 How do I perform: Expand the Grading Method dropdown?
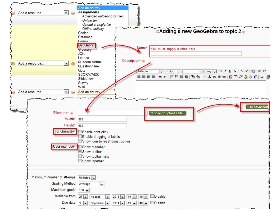pos(91,184)
